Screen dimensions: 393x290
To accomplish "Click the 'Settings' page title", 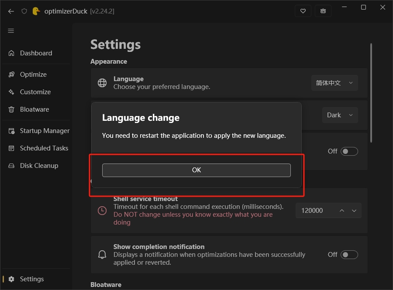I will pos(115,45).
